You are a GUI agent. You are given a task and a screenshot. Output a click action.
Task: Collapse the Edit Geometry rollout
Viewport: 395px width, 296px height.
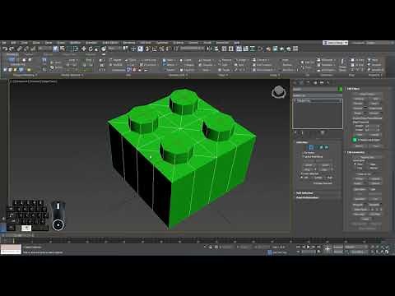[x=355, y=152]
